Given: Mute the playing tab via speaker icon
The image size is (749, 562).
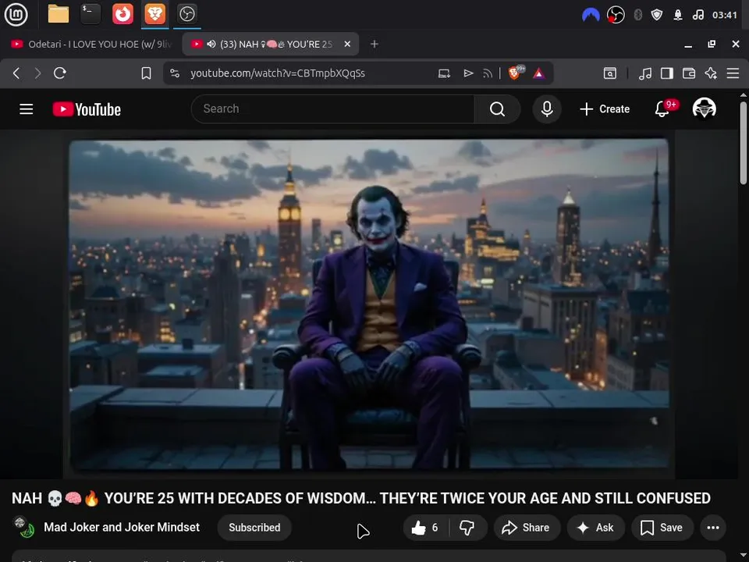Looking at the screenshot, I should tap(211, 44).
